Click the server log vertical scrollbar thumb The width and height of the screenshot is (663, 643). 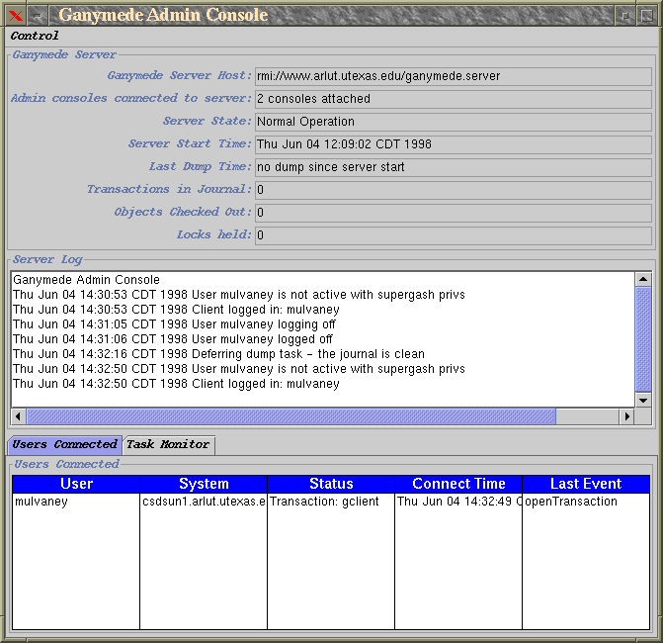pos(643,338)
